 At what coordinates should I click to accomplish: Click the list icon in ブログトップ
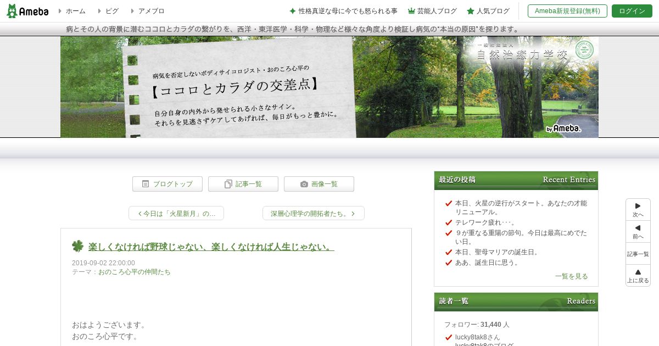pyautogui.click(x=146, y=184)
